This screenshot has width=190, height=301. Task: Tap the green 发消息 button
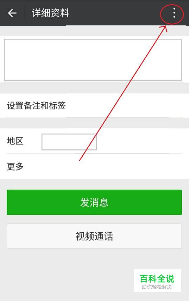point(94,202)
